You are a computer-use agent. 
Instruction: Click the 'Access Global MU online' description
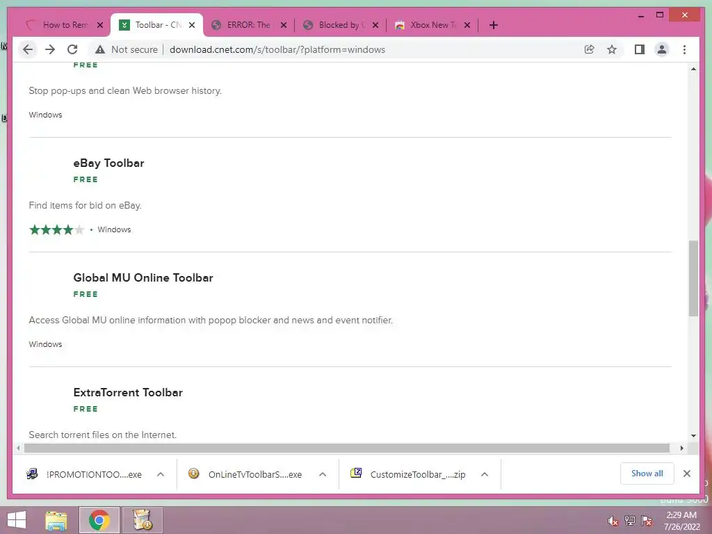(211, 320)
